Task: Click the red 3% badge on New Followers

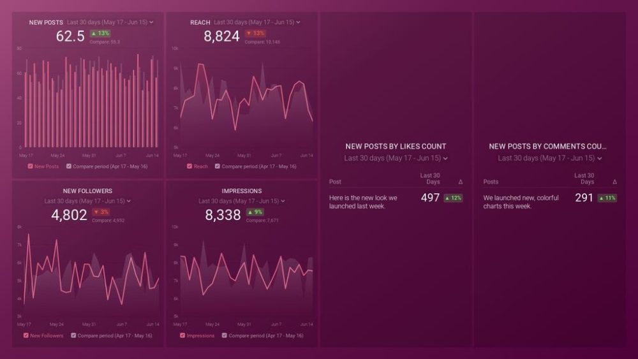Action: click(100, 212)
